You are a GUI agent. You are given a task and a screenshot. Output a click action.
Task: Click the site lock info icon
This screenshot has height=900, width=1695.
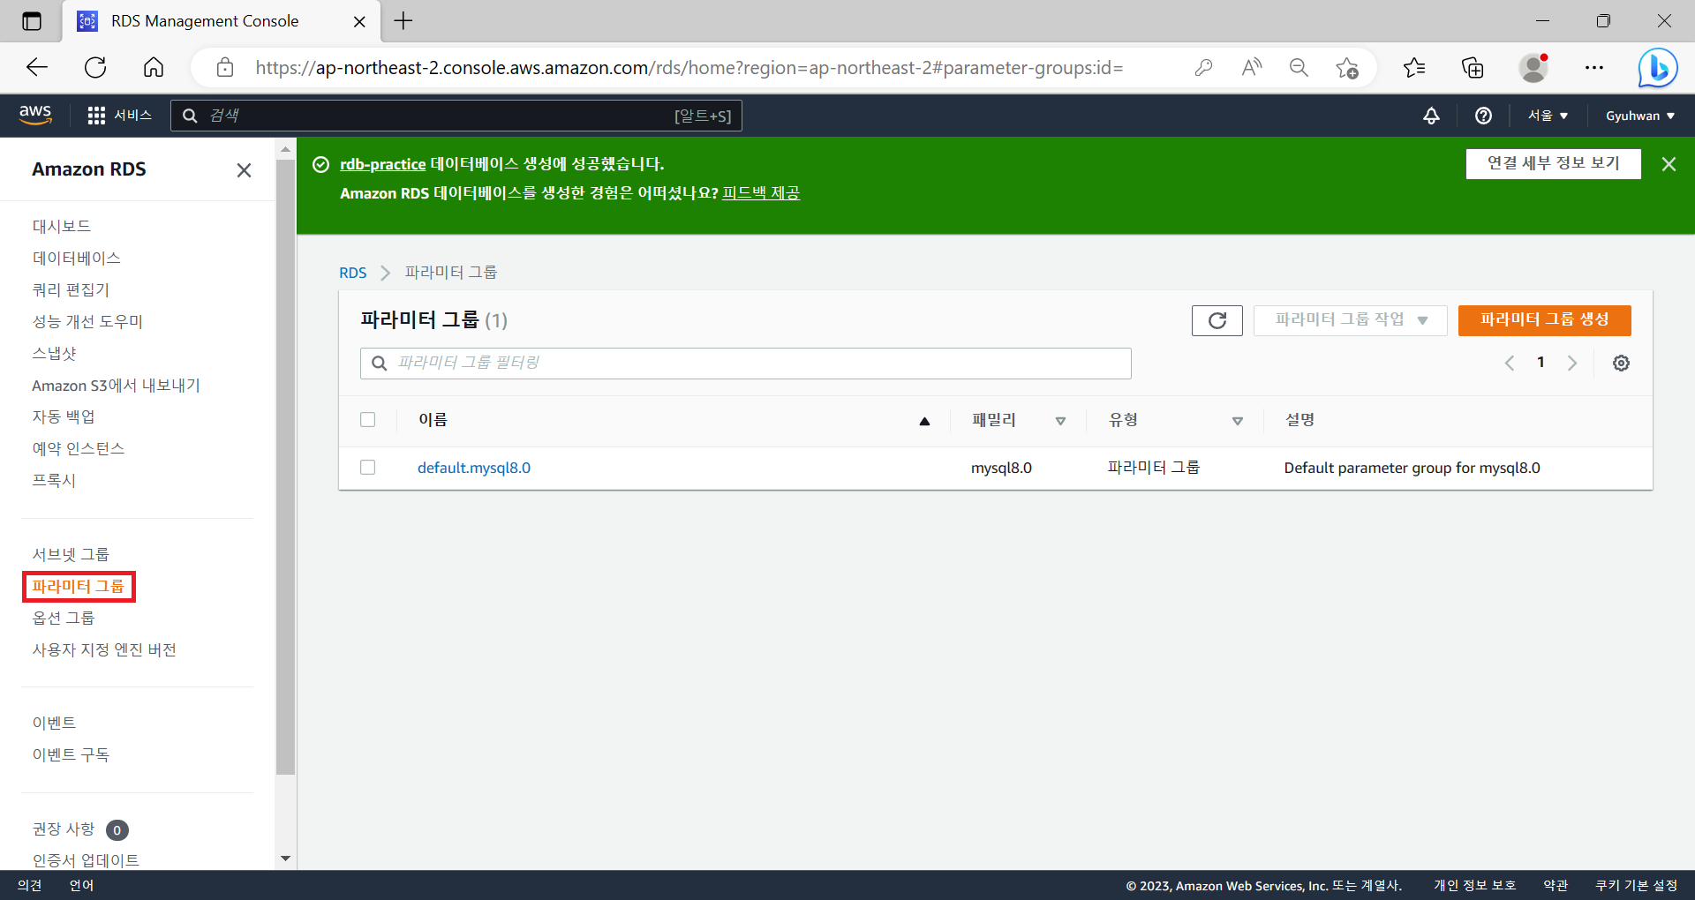(x=225, y=67)
